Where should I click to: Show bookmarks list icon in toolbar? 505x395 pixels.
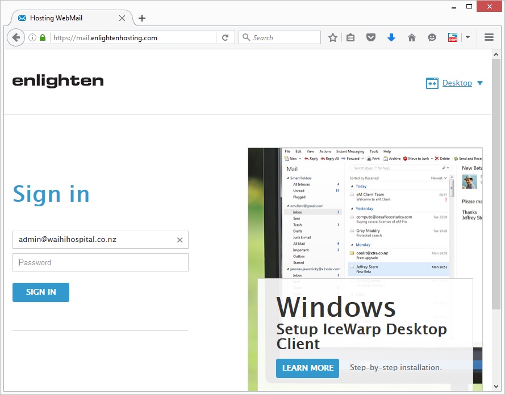point(350,37)
